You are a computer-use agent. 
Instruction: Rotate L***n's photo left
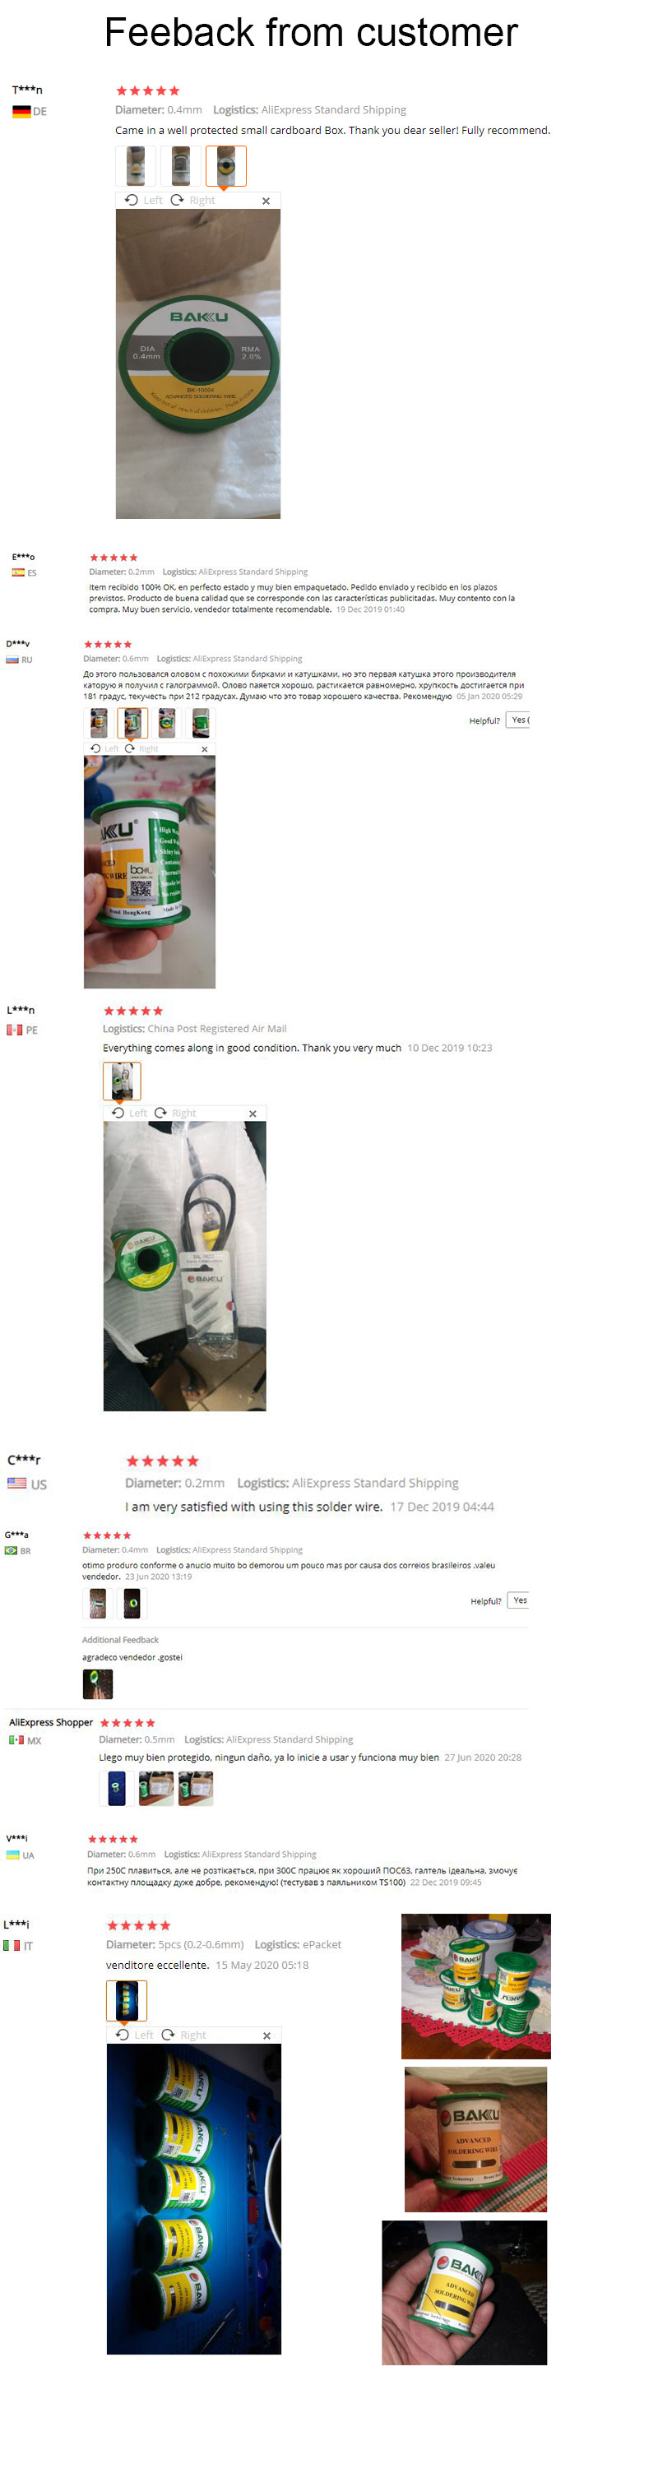(130, 1113)
